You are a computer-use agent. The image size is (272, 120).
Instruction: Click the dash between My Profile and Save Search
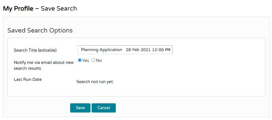coord(37,8)
